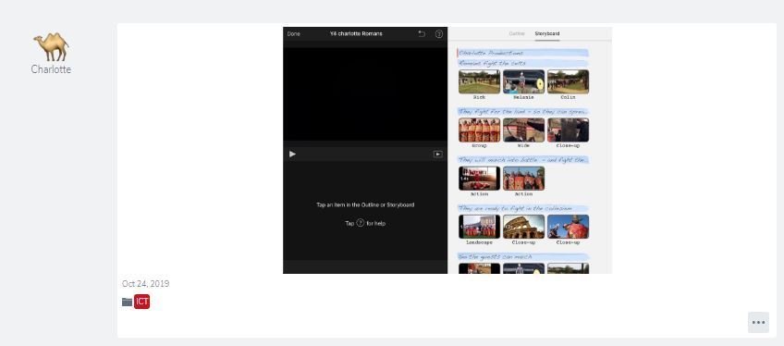Open the ICT folder tag

click(142, 302)
